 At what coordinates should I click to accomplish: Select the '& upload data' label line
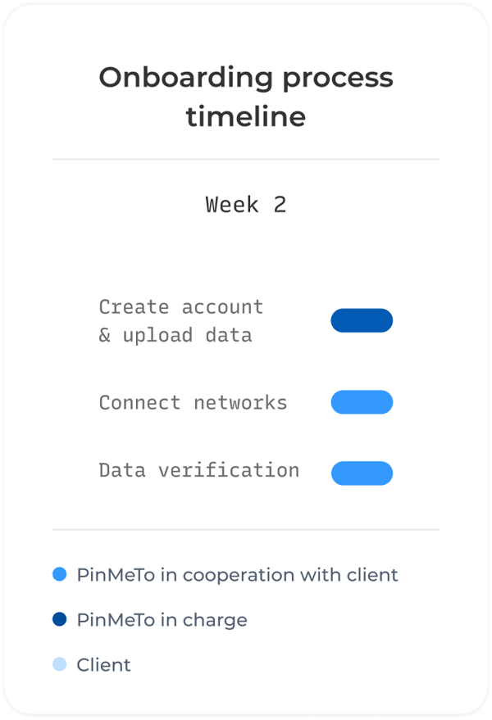click(x=175, y=336)
